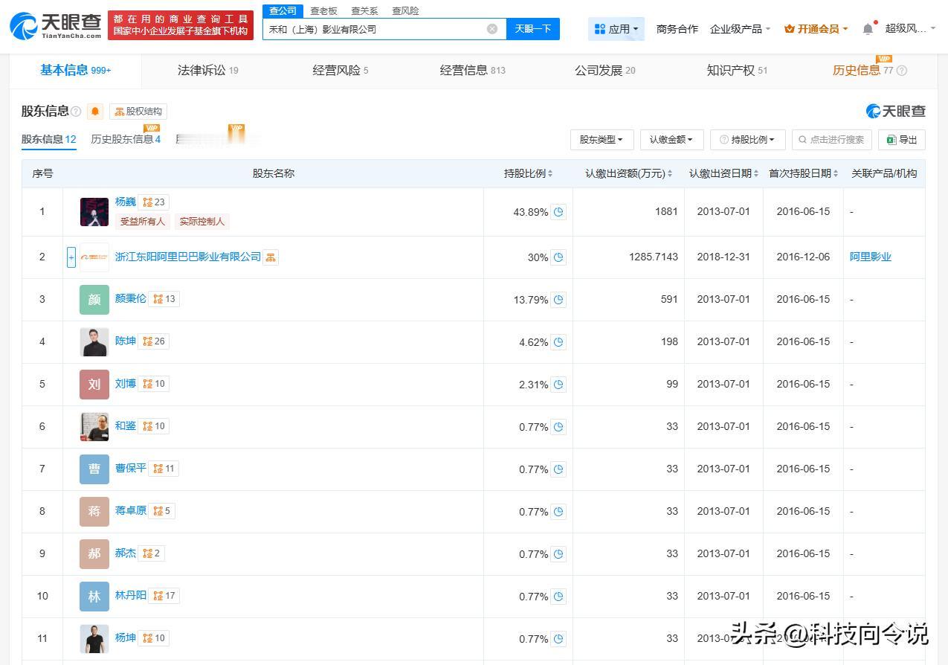Clear the search box with the X icon
948x665 pixels.
pyautogui.click(x=492, y=29)
